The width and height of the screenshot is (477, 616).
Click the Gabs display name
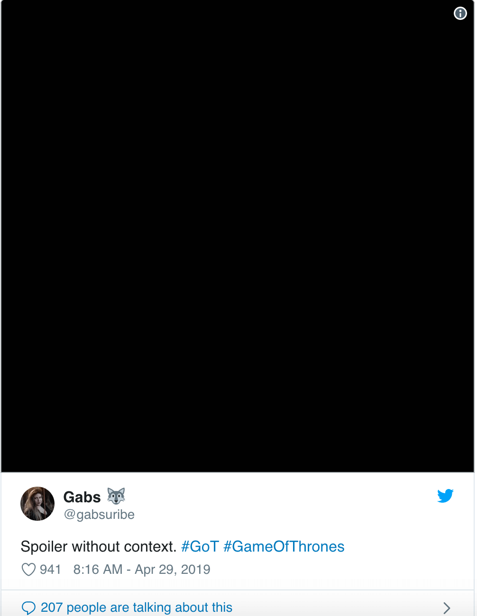(x=82, y=497)
